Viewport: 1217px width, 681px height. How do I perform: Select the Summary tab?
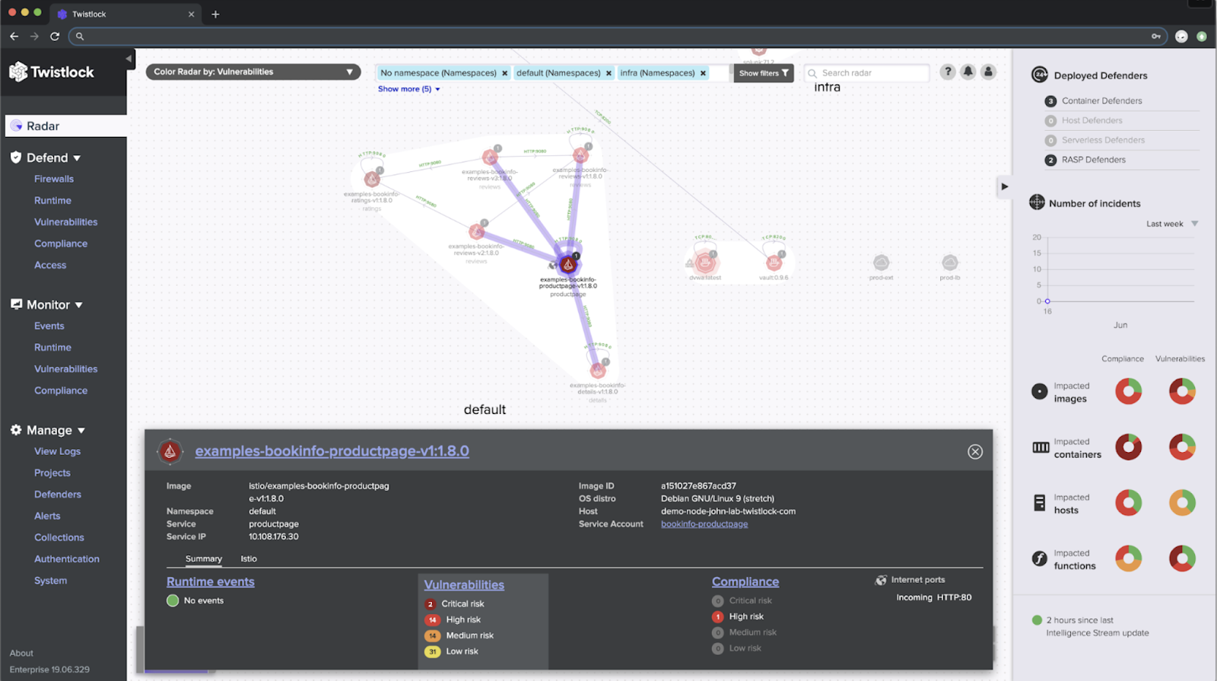click(x=204, y=558)
